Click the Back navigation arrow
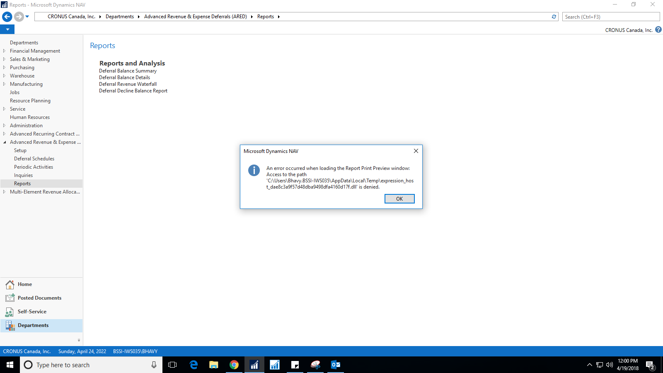663x373 pixels. click(x=7, y=17)
